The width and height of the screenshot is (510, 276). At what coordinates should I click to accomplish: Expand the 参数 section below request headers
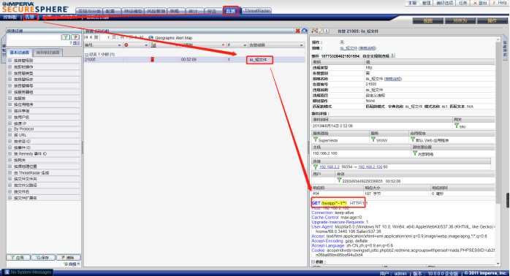point(313,261)
